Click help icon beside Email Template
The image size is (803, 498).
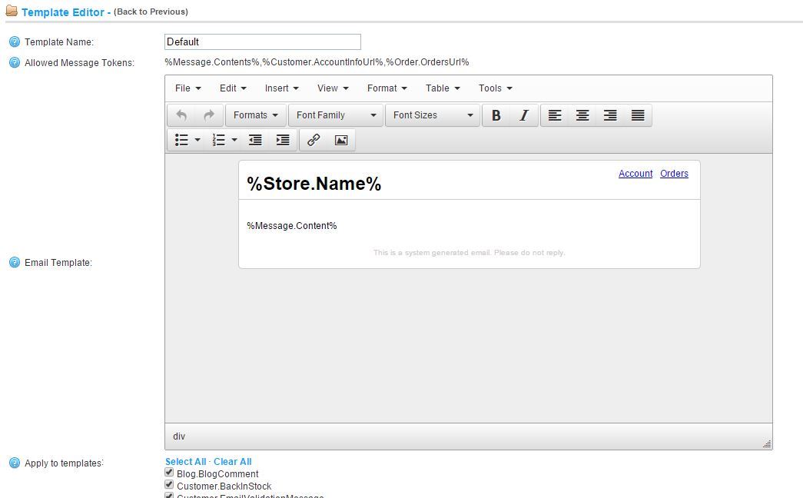14,263
